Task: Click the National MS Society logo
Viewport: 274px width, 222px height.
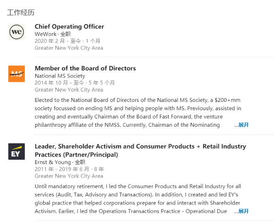Action: tap(17, 74)
